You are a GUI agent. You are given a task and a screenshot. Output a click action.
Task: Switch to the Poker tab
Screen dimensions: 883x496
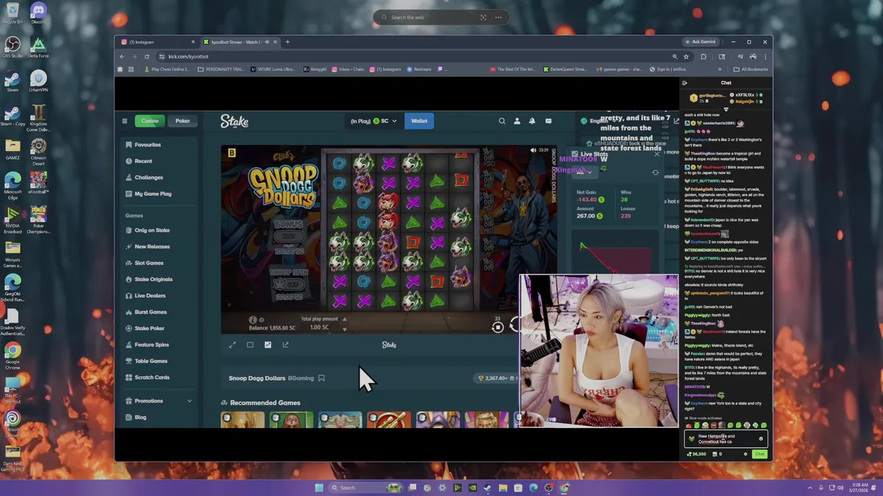tap(182, 121)
